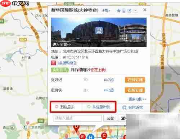
Task: Focus the start-point input field
Action: (x=78, y=118)
